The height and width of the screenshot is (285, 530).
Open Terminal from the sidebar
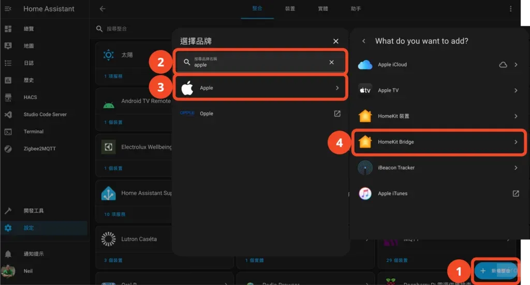33,132
